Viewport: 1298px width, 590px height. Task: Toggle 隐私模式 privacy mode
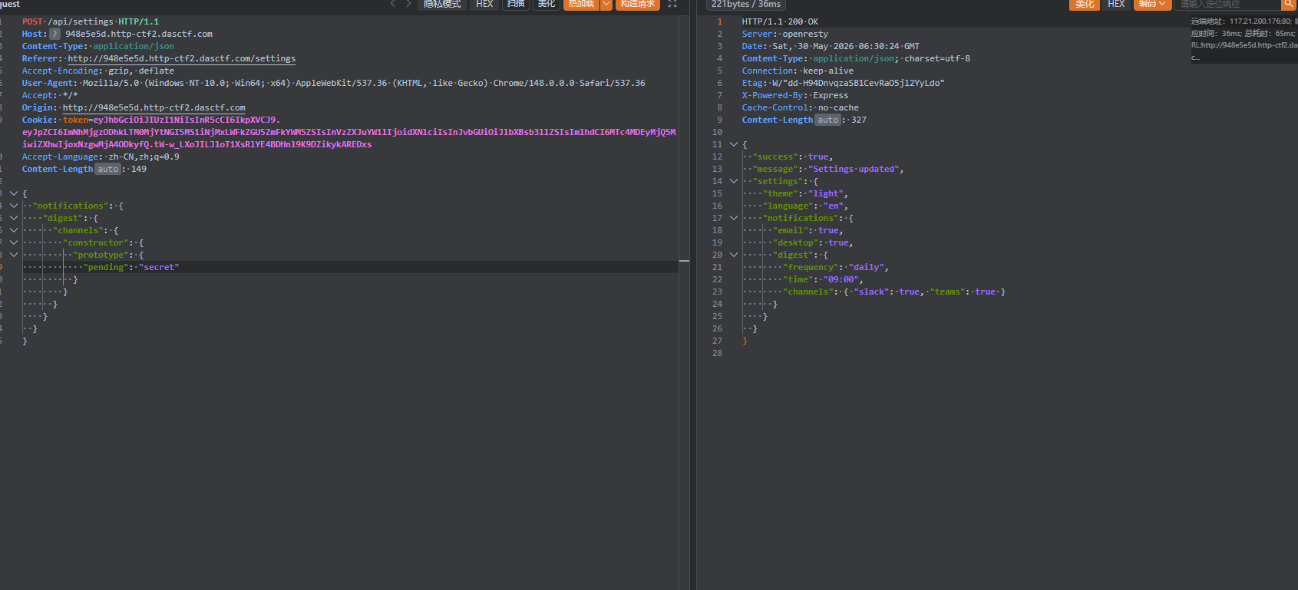click(x=443, y=4)
